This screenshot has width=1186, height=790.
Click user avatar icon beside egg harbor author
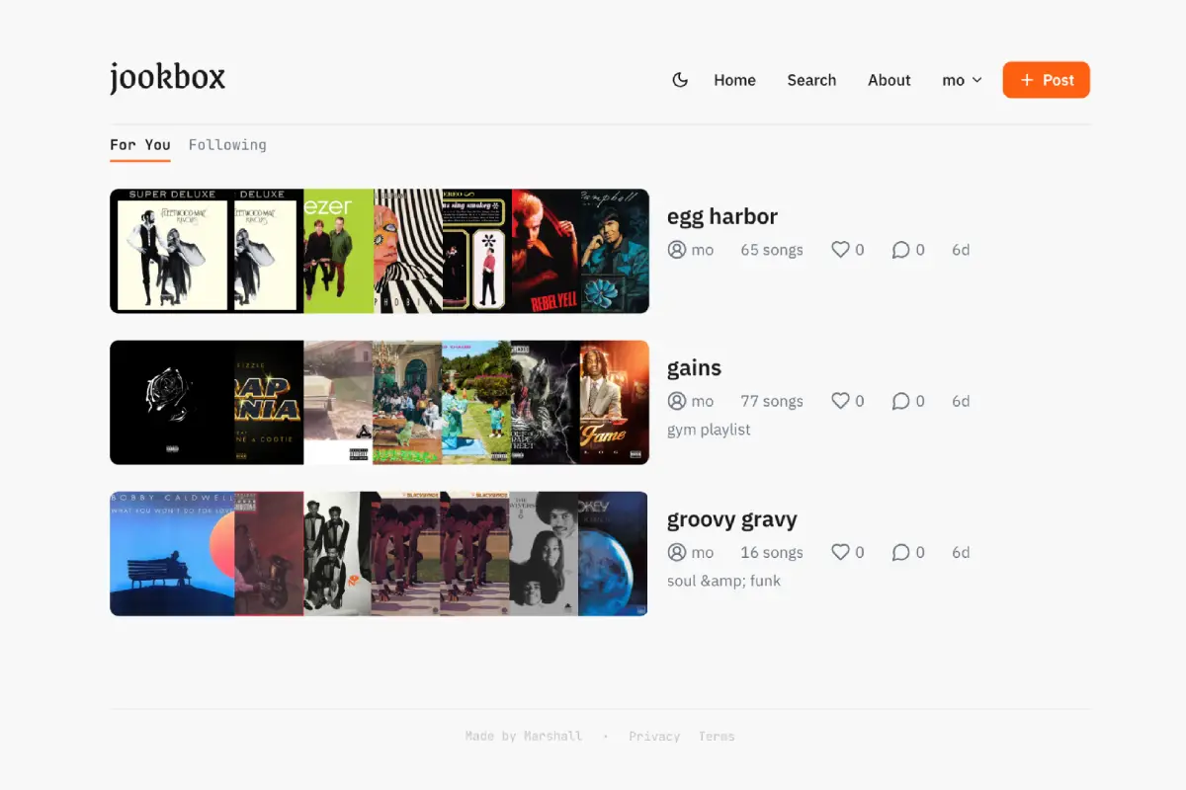coord(677,250)
